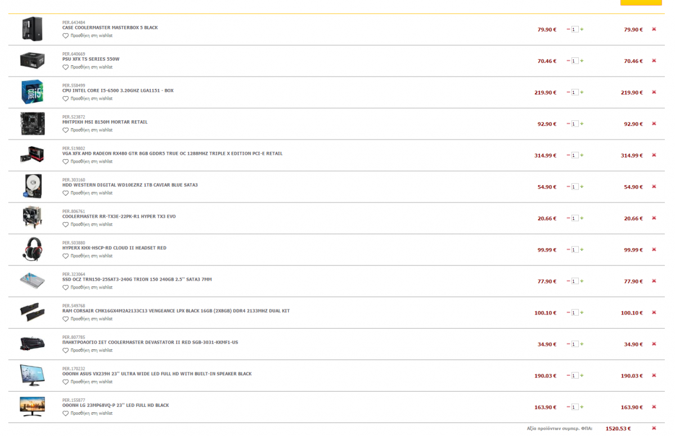Image resolution: width=675 pixels, height=436 pixels.
Task: Remove MSI B150M MORTAR motherboard row
Action: pyautogui.click(x=654, y=124)
